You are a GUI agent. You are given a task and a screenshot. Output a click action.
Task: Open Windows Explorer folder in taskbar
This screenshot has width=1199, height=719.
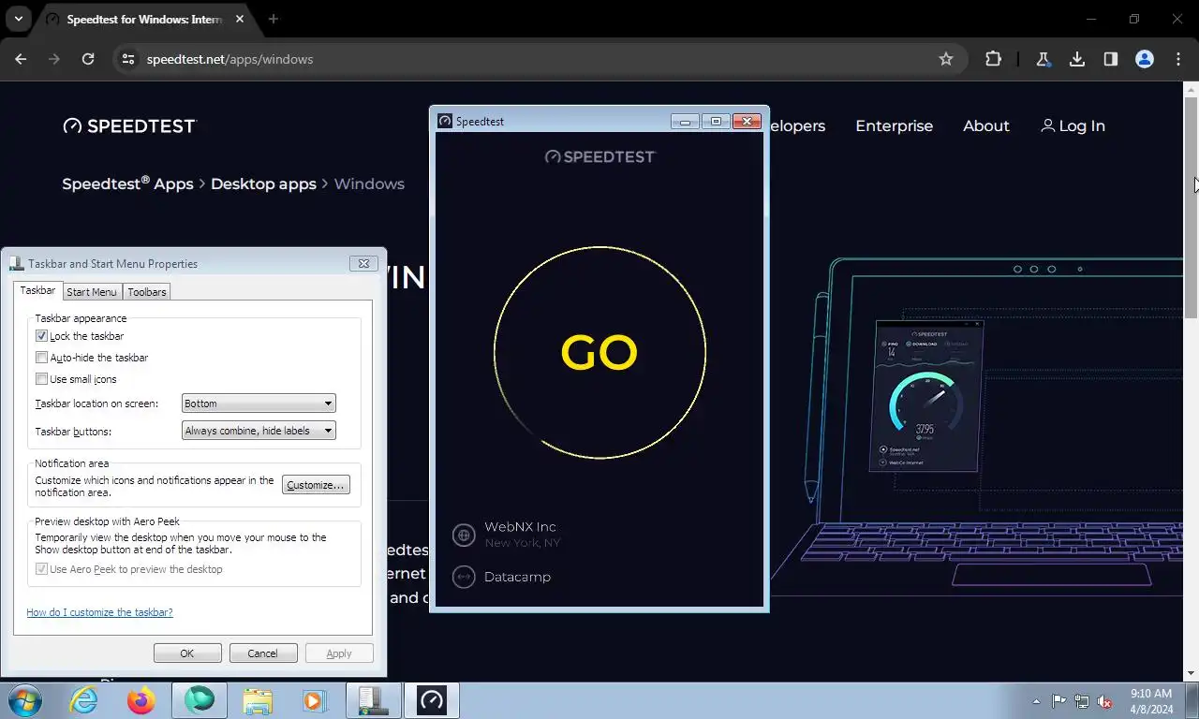pyautogui.click(x=258, y=700)
